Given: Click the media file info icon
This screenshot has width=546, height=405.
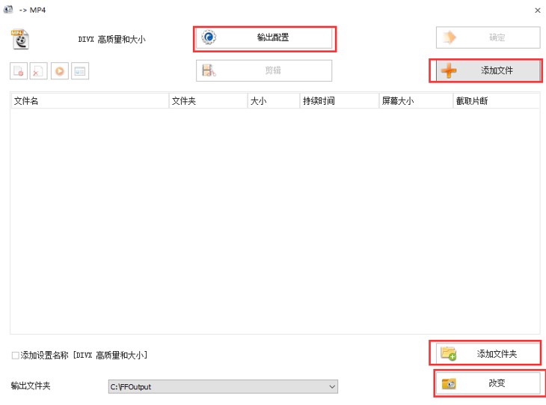Looking at the screenshot, I should (x=80, y=71).
